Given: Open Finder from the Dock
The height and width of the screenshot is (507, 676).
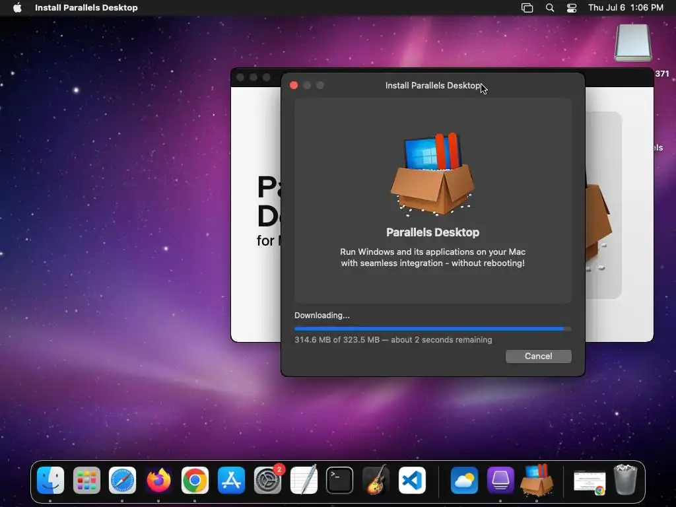Looking at the screenshot, I should pos(50,480).
